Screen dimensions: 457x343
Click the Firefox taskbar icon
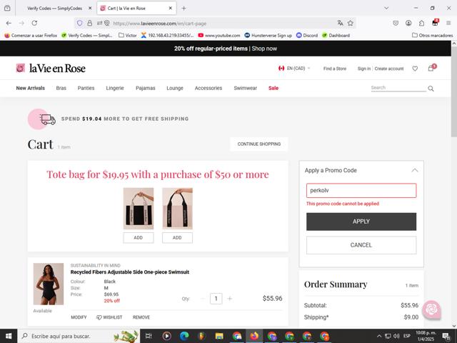[254, 336]
